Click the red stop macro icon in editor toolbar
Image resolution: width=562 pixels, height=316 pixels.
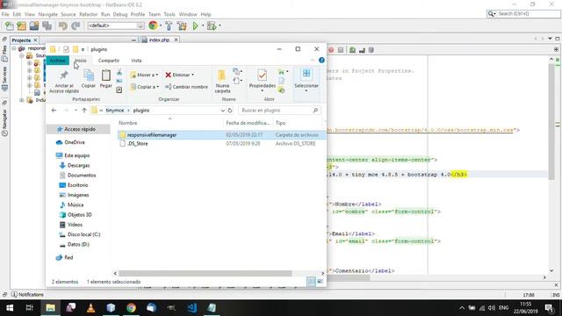point(331,50)
